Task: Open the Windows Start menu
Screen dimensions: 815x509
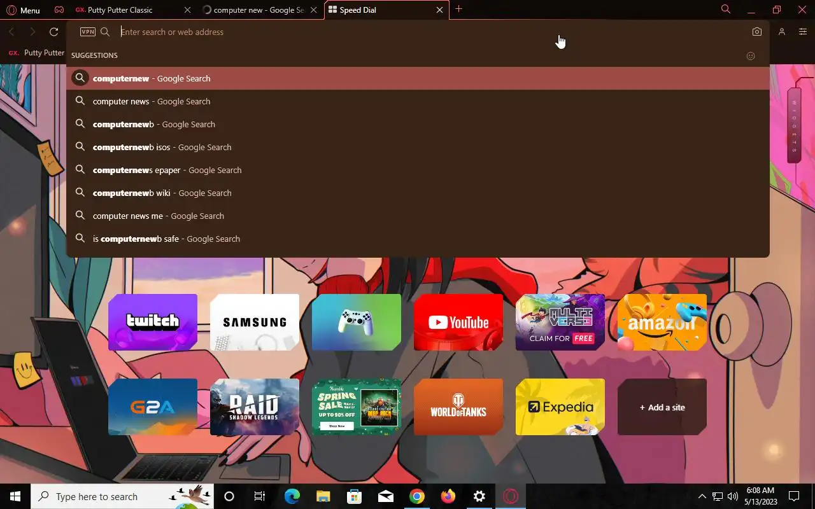Action: [x=15, y=496]
